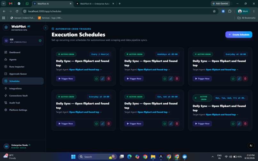
Task: Click the green shield icon on E2E workspace
Action: coord(40,41)
